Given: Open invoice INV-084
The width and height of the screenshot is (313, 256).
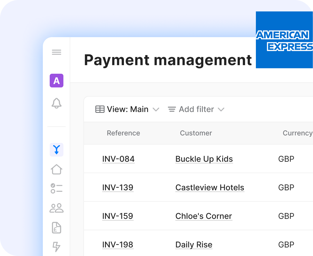Looking at the screenshot, I should (118, 159).
